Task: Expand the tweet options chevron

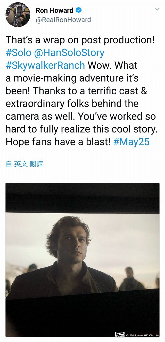Action: pyautogui.click(x=157, y=10)
